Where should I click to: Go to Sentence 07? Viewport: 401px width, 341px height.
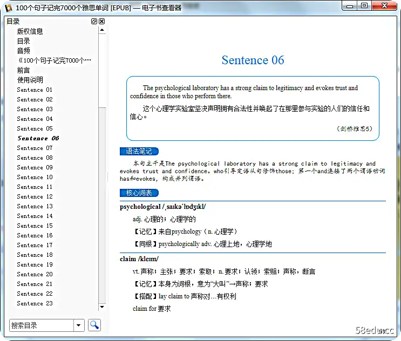tap(35, 148)
